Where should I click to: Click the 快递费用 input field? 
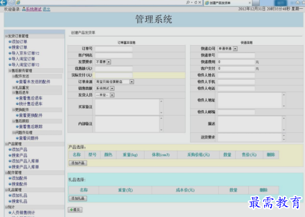(x=236, y=62)
